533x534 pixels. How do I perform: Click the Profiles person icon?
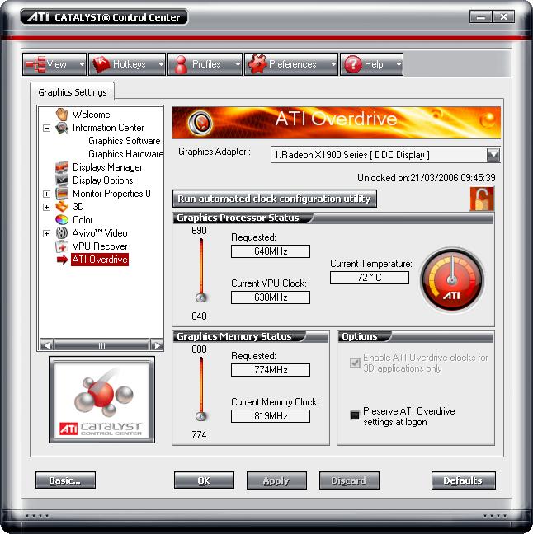(x=181, y=64)
